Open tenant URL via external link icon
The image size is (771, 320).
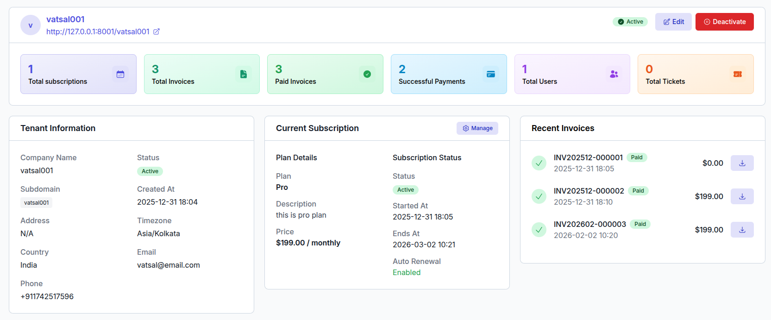[157, 31]
